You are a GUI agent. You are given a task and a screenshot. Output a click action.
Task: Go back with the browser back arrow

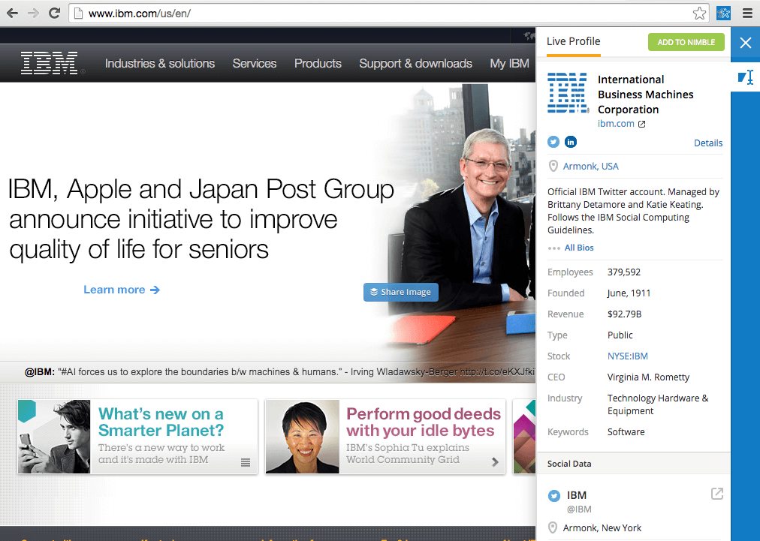click(x=12, y=13)
